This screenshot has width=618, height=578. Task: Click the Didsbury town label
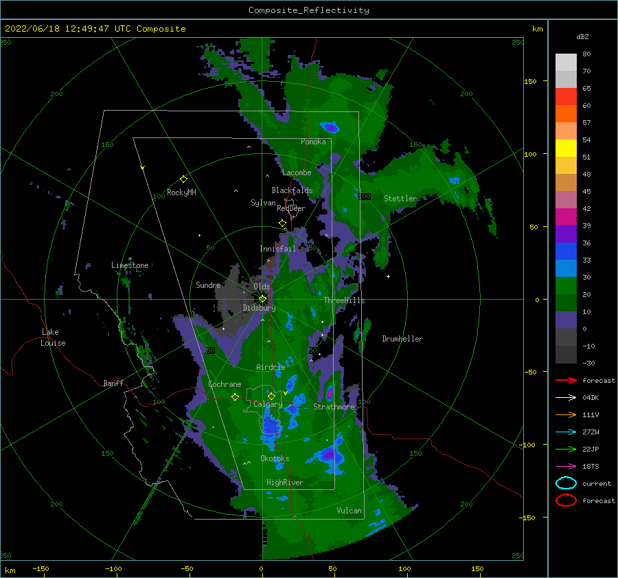tap(259, 308)
